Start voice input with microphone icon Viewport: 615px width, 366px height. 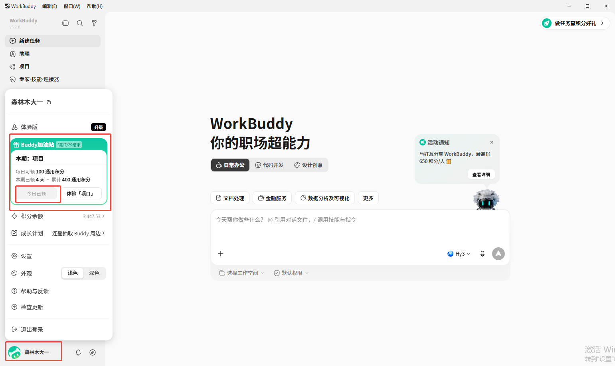483,254
